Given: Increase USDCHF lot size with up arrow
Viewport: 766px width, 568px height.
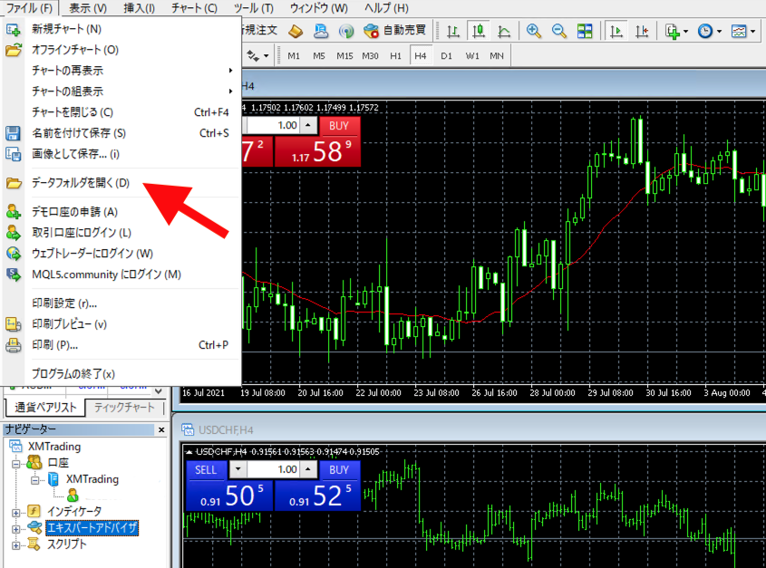Looking at the screenshot, I should [307, 470].
